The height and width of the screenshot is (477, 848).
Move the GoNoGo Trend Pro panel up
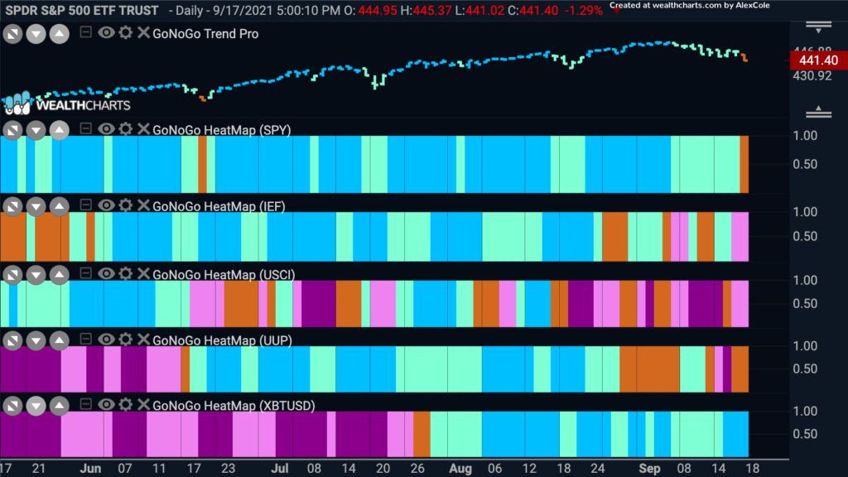tap(60, 34)
